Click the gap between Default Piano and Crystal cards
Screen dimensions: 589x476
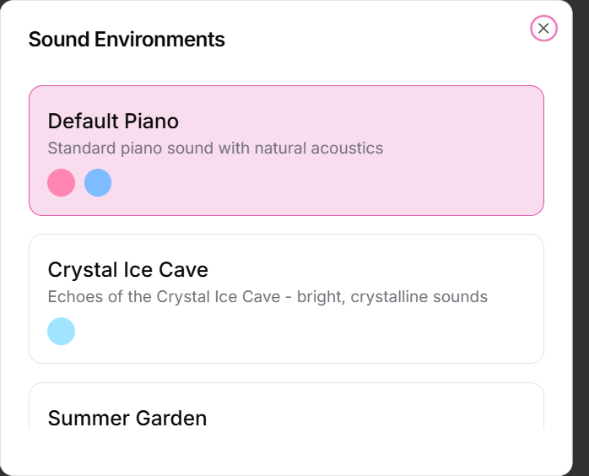(287, 225)
